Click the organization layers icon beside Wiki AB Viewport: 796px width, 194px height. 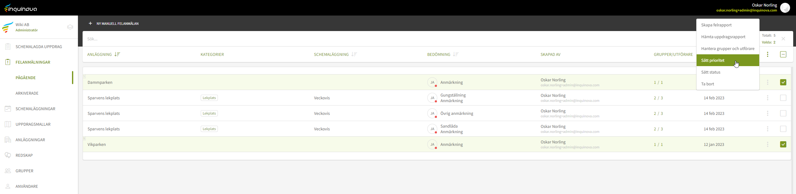pos(70,27)
